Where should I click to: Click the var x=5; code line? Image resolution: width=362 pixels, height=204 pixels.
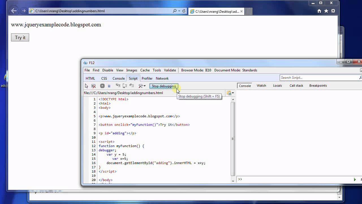(120, 159)
